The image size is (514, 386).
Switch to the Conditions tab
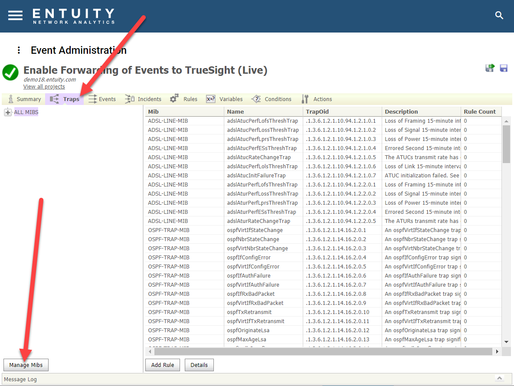(271, 99)
